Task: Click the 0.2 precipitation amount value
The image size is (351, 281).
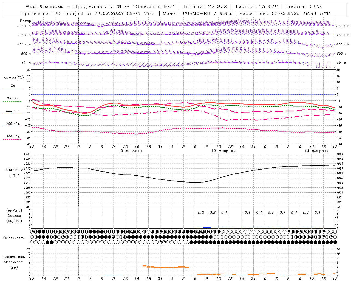Action: click(213, 212)
